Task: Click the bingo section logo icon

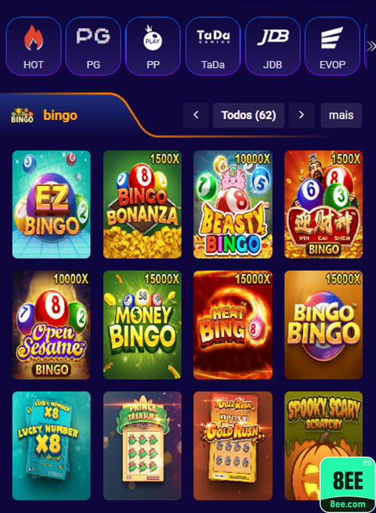Action: tap(22, 115)
